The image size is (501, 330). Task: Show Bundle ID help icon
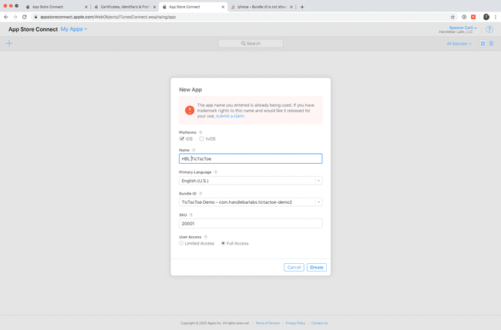200,194
